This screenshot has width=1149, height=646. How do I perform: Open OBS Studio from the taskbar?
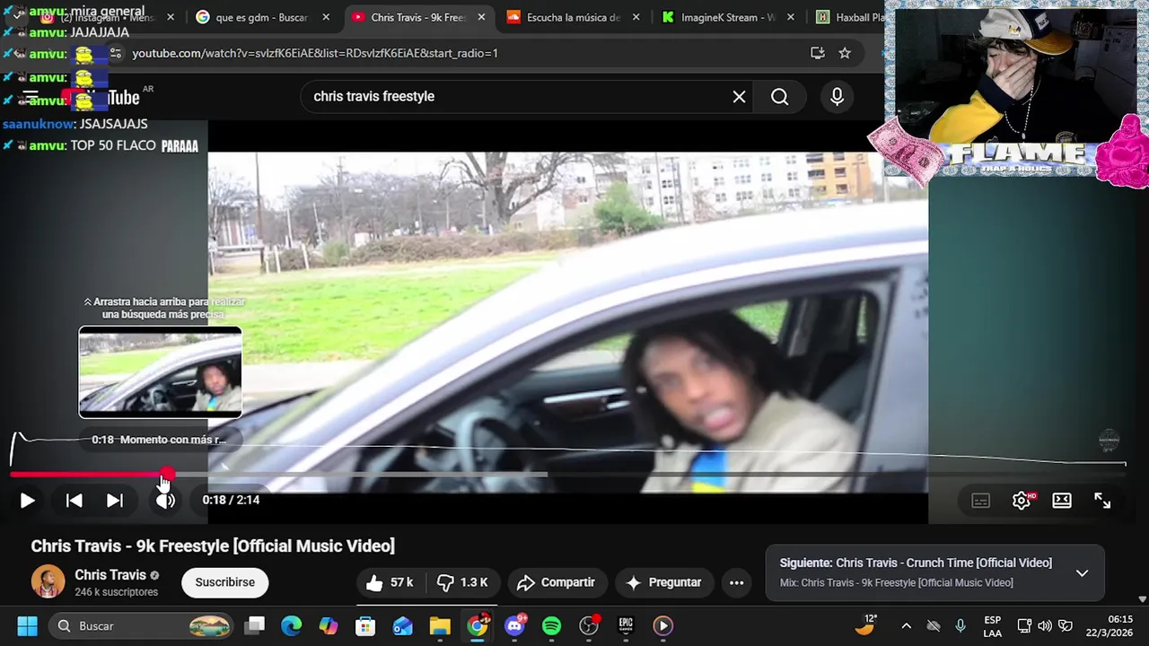click(x=589, y=626)
